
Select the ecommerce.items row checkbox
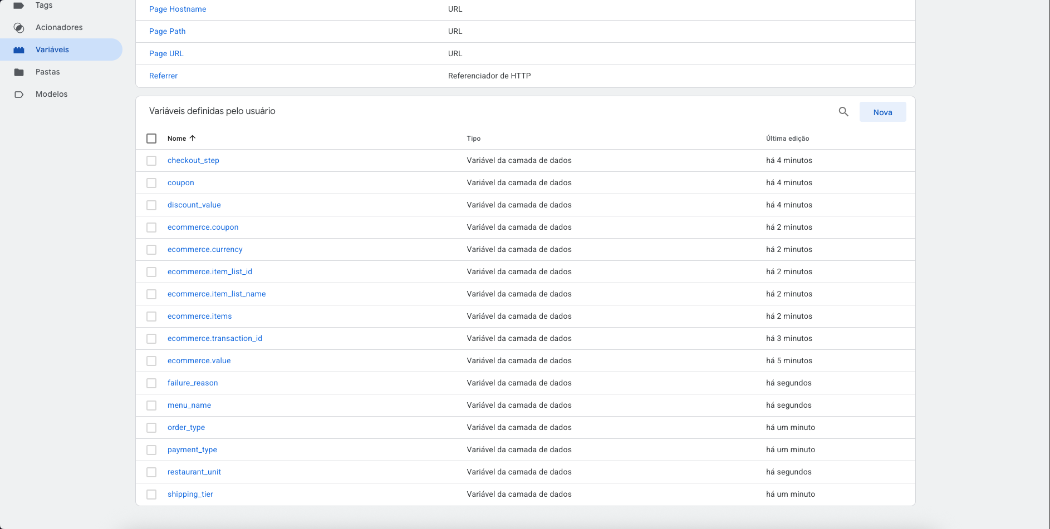click(x=151, y=317)
